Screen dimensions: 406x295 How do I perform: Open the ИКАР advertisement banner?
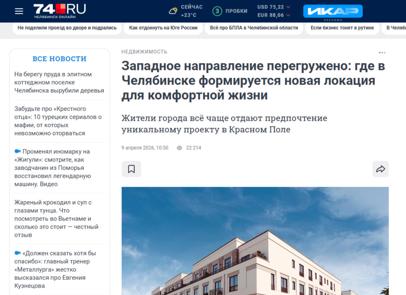tap(333, 11)
